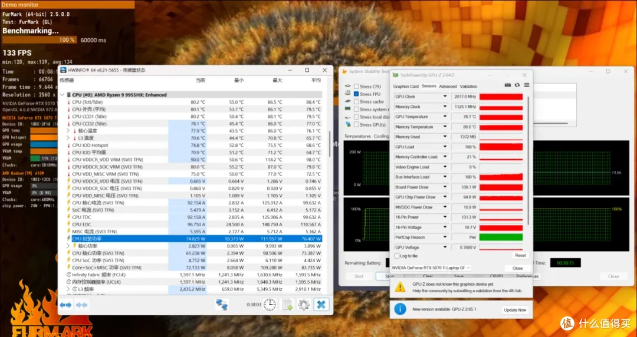Screen dimensions: 637x337
Task: Click Stability Test Close button
Action: click(x=613, y=276)
